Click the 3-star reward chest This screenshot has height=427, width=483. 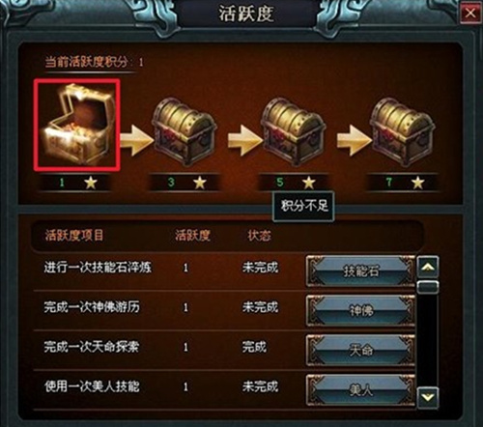185,132
